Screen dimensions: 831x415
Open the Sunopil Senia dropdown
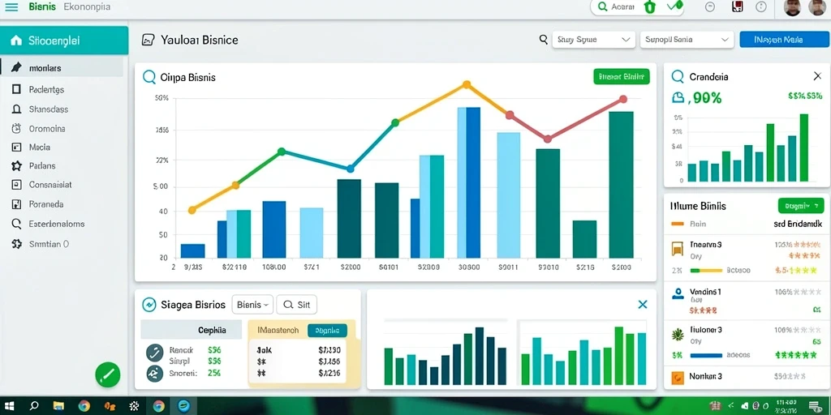tap(687, 40)
